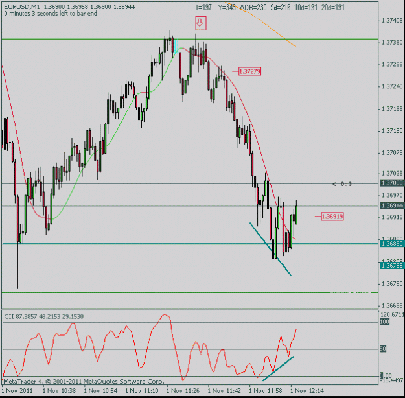Click the CII indicator values label

(x=43, y=316)
